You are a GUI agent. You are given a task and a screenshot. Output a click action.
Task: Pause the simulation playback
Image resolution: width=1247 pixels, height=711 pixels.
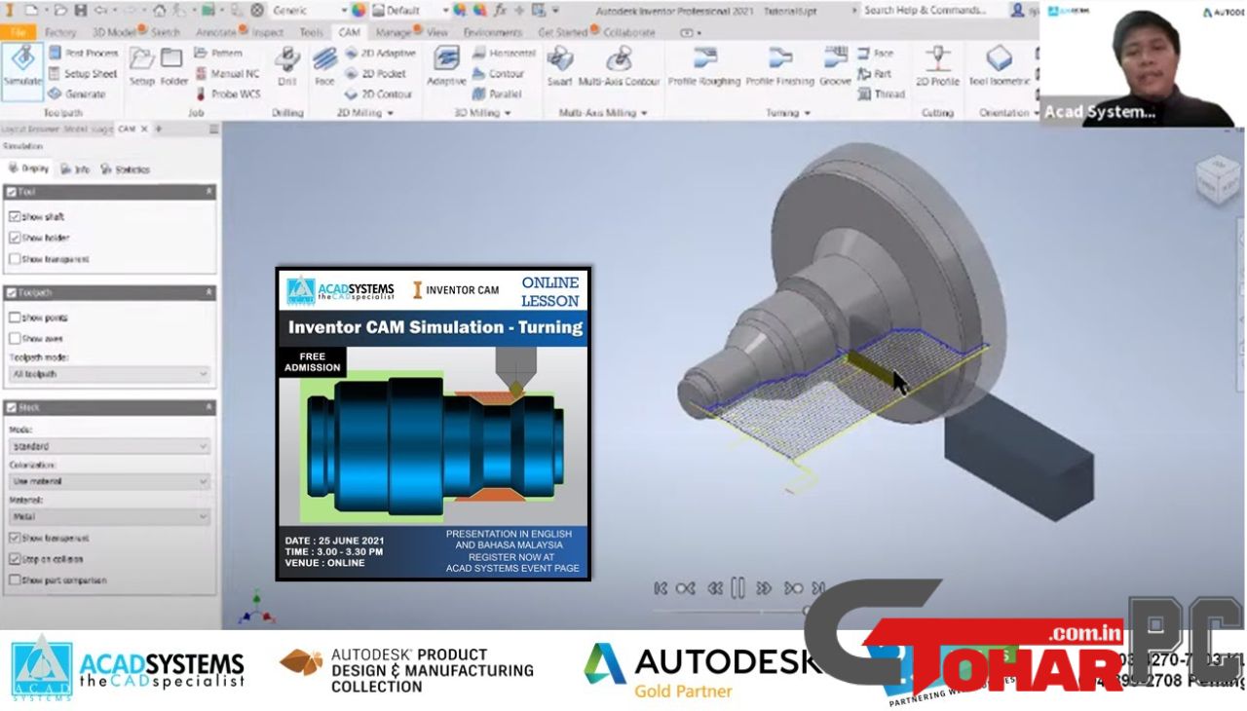pos(738,587)
